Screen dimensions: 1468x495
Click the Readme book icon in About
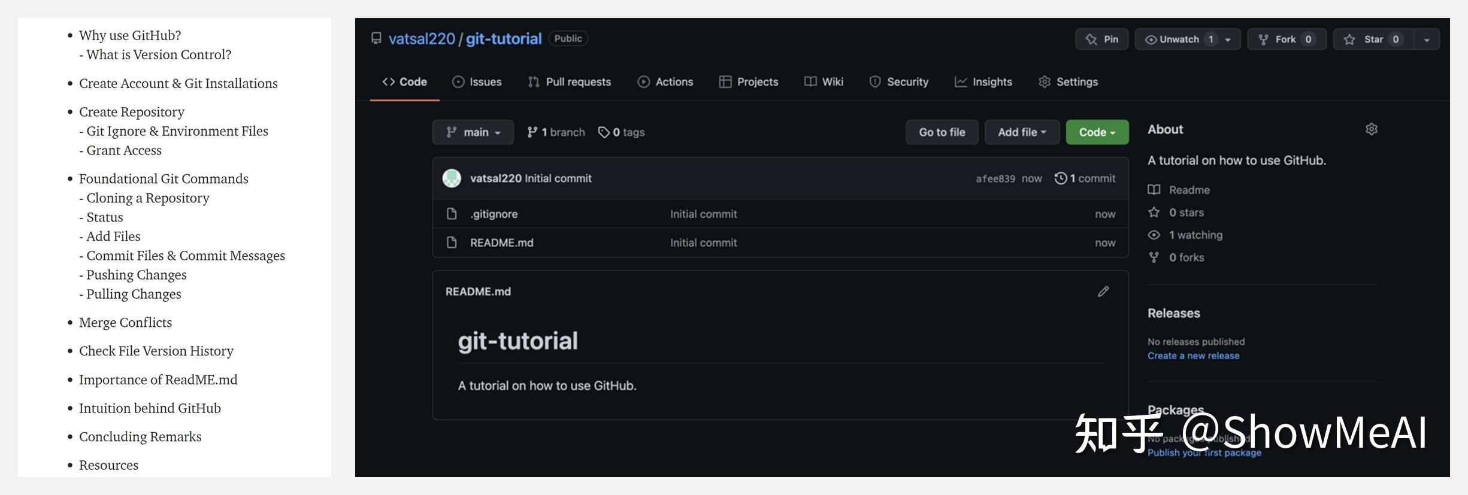click(x=1154, y=190)
